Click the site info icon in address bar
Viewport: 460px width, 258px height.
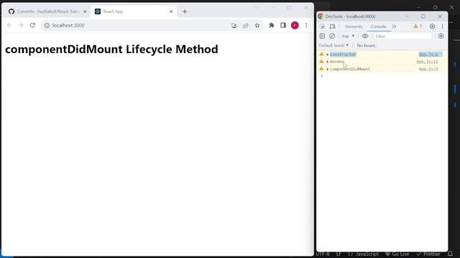point(47,26)
